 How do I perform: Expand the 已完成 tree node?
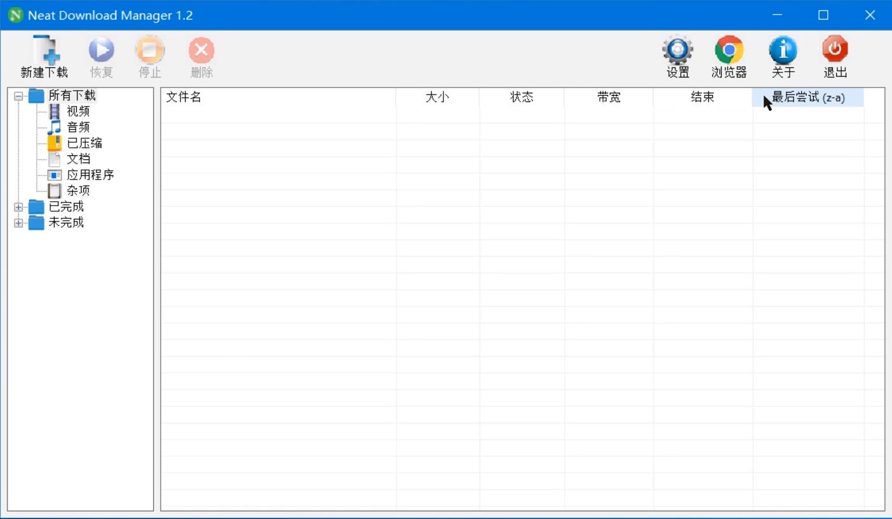point(18,207)
